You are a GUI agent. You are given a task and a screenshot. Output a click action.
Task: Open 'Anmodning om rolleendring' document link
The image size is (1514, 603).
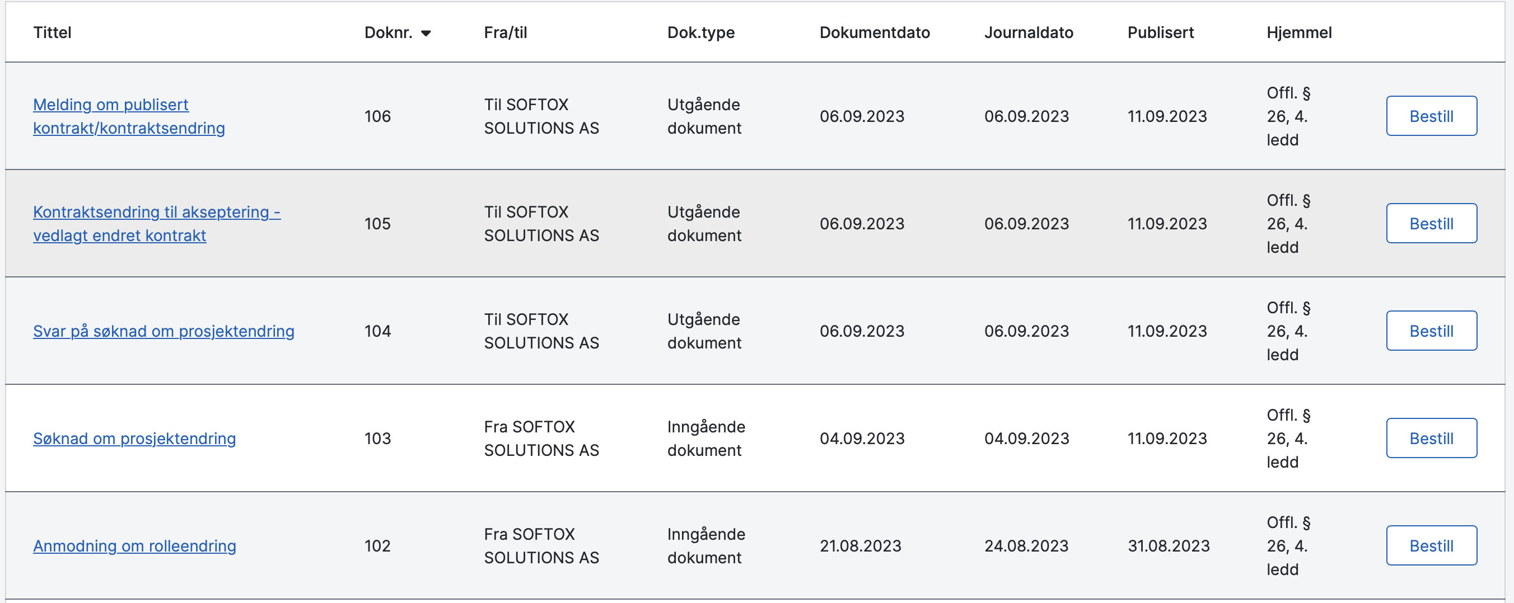pos(134,546)
